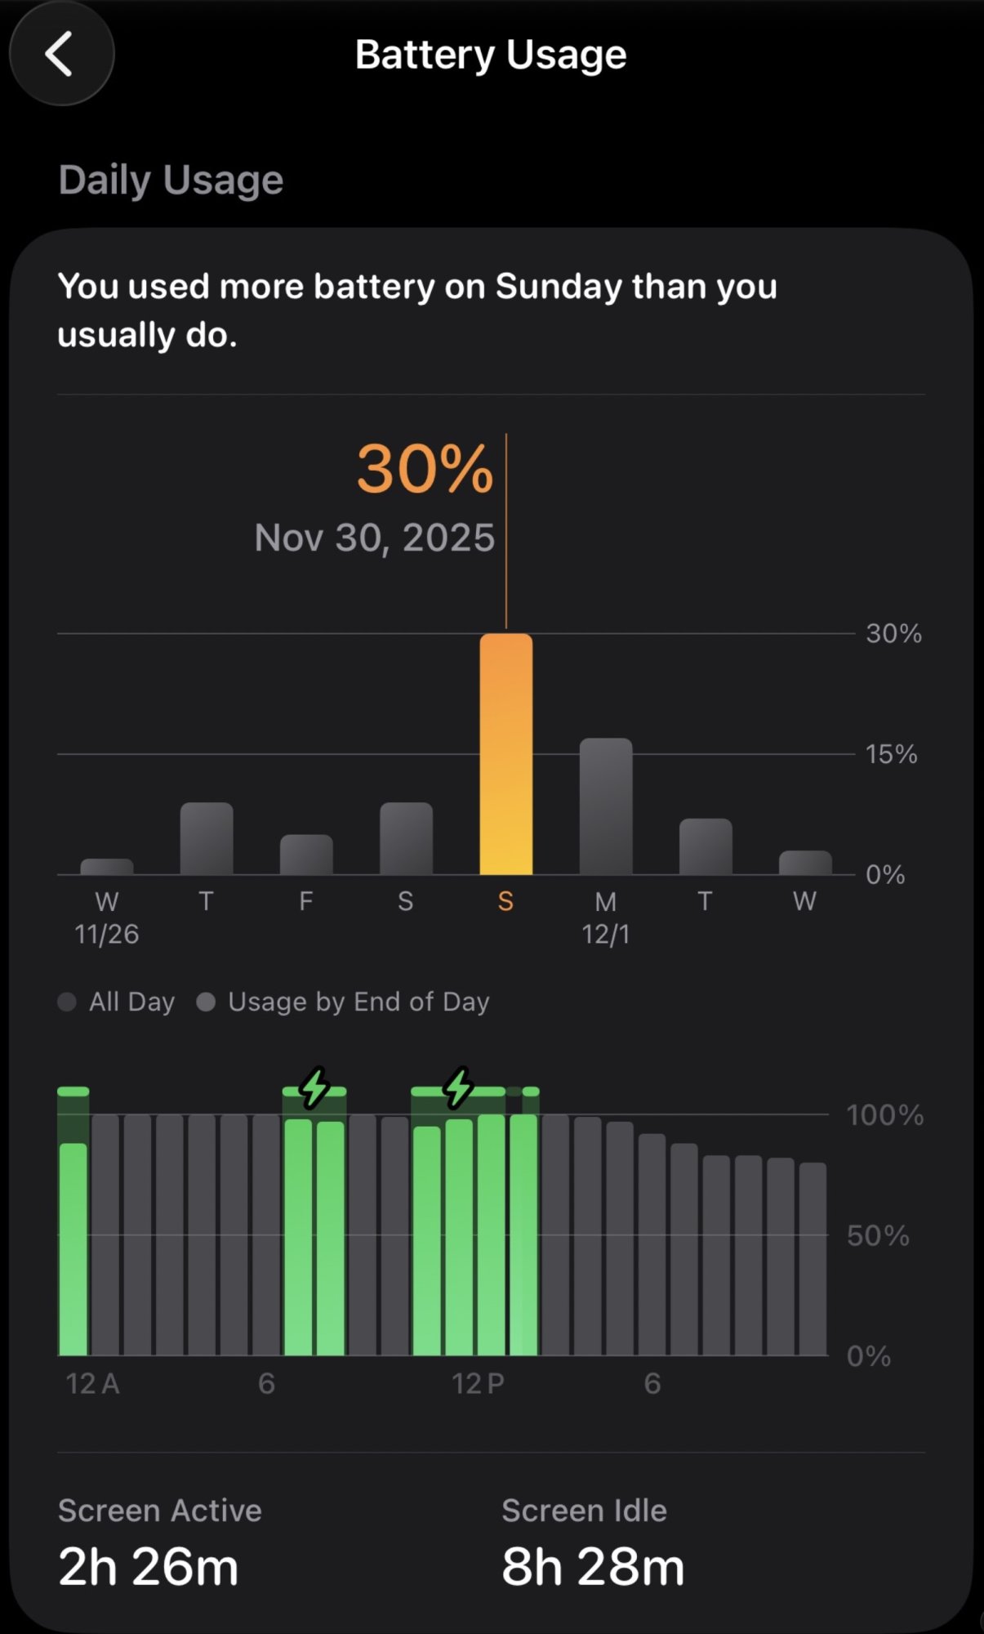This screenshot has width=984, height=1634.
Task: Select Wednesday 11/26 usage bar
Action: pyautogui.click(x=107, y=866)
